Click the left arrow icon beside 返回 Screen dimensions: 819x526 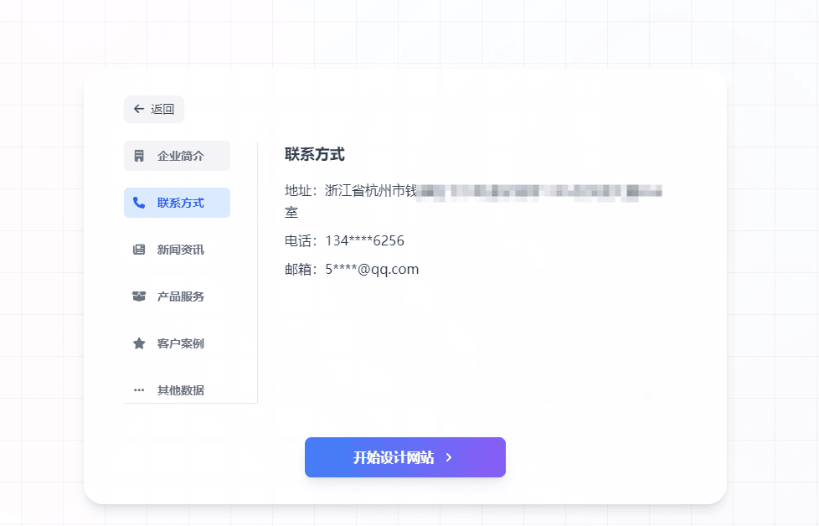[x=139, y=109]
